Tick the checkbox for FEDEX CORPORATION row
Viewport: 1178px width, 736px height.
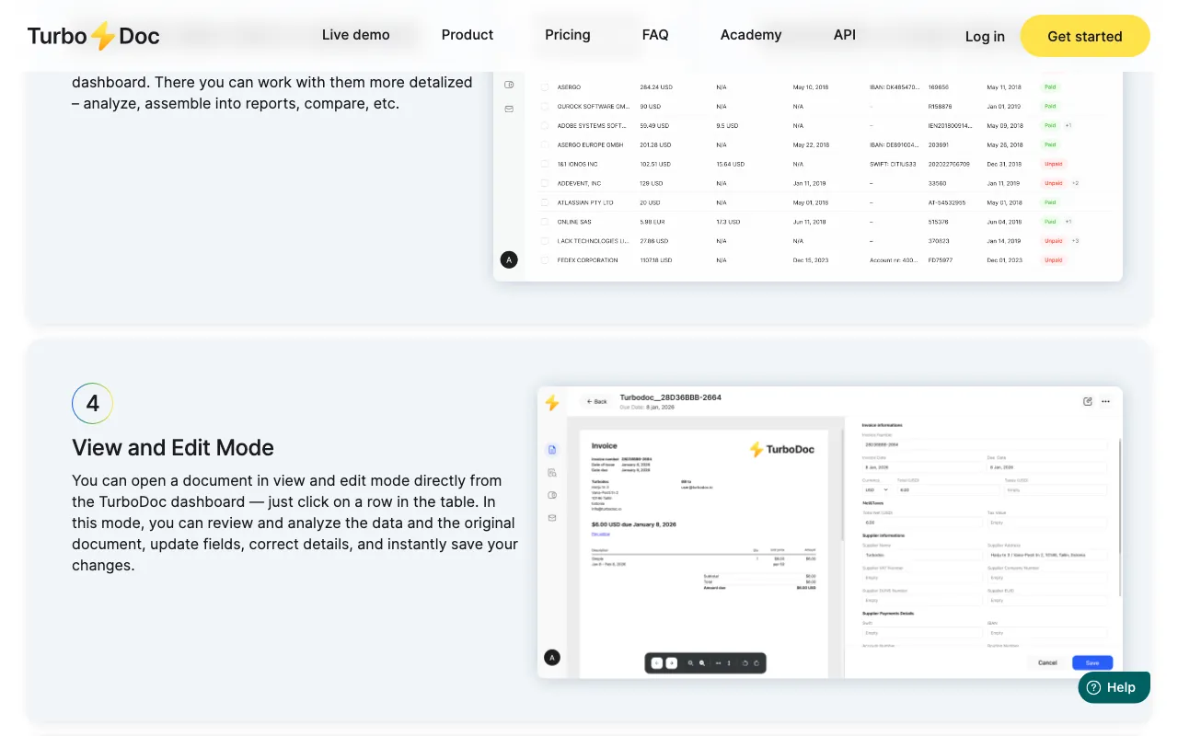click(544, 260)
